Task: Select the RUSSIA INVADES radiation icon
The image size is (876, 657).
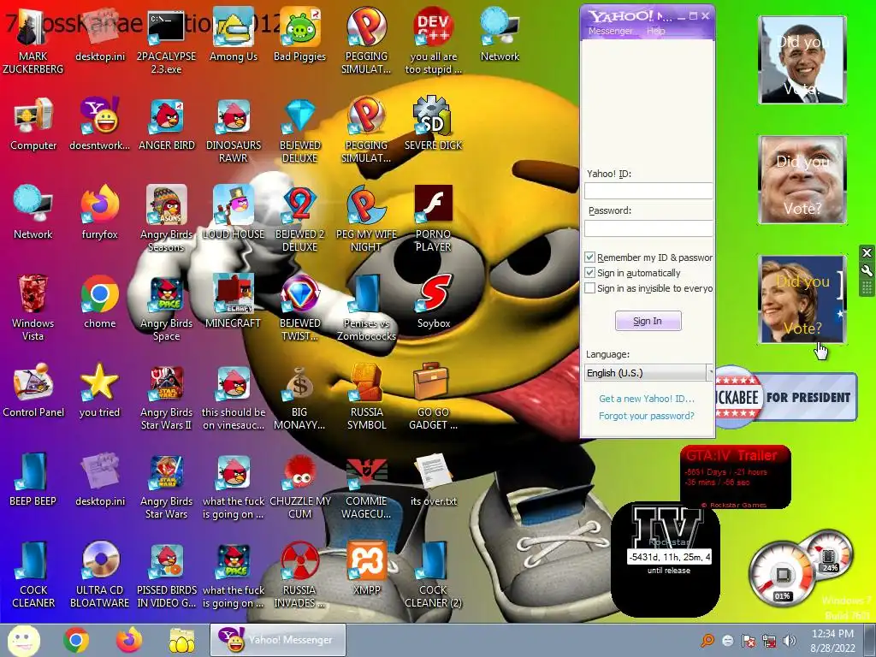Action: click(299, 575)
